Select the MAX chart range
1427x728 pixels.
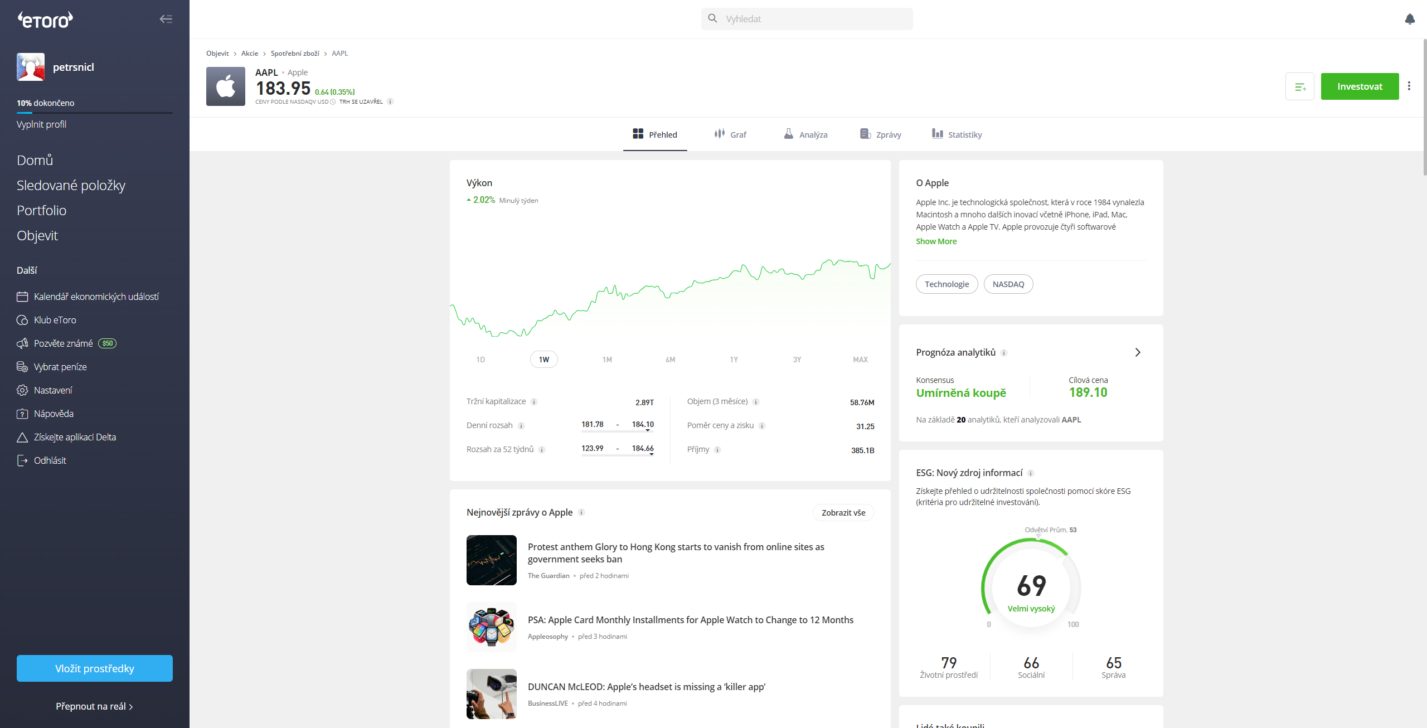coord(860,360)
